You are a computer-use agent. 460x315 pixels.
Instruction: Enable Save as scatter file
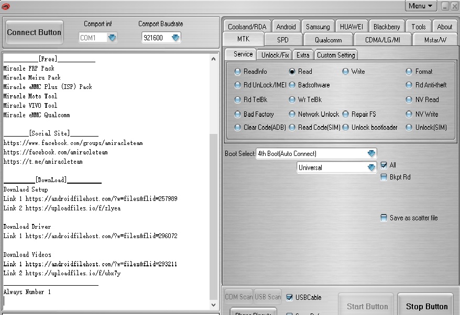[x=384, y=218]
